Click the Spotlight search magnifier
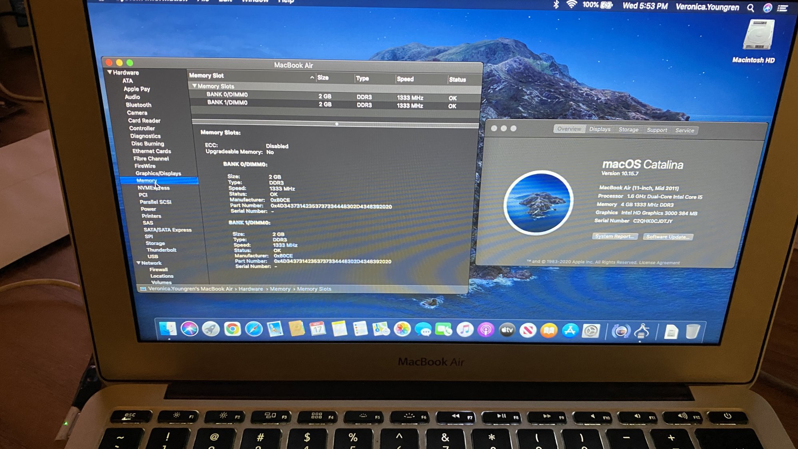This screenshot has height=449, width=798. click(751, 8)
